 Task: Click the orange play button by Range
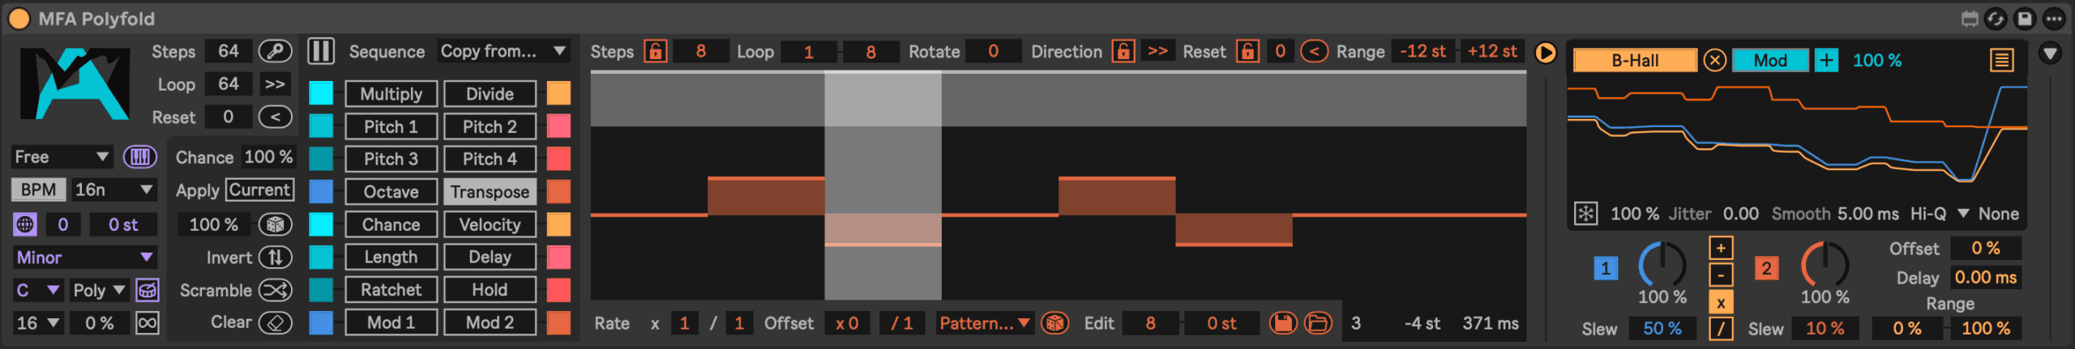point(1546,53)
